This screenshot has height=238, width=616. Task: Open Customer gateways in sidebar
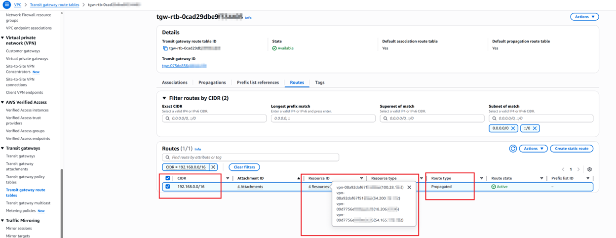coord(23,51)
